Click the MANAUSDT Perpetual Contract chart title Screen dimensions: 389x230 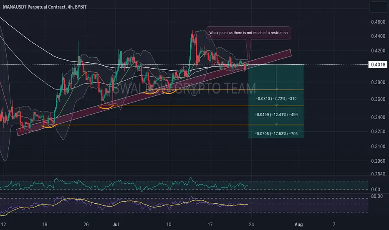point(45,7)
